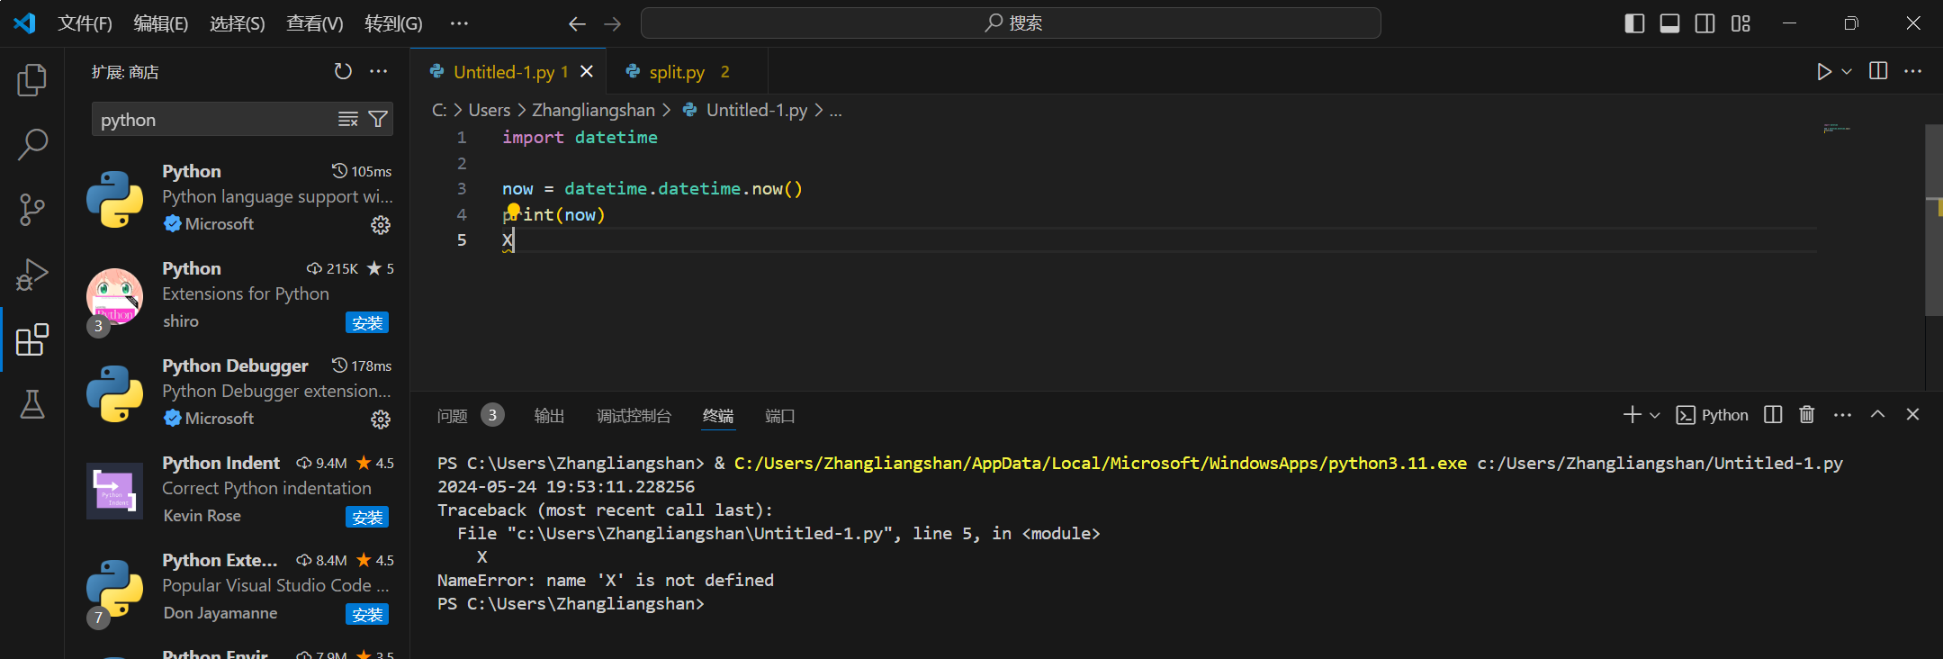Expand the run button dropdown arrow
The image size is (1943, 659).
point(1847,71)
